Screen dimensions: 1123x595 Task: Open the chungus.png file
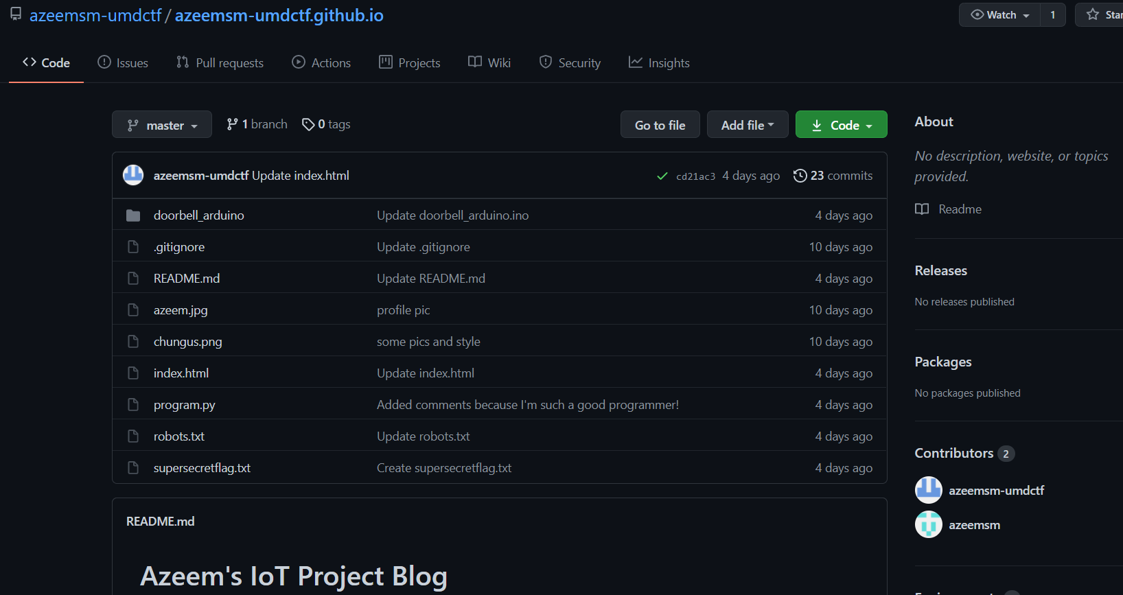(188, 342)
